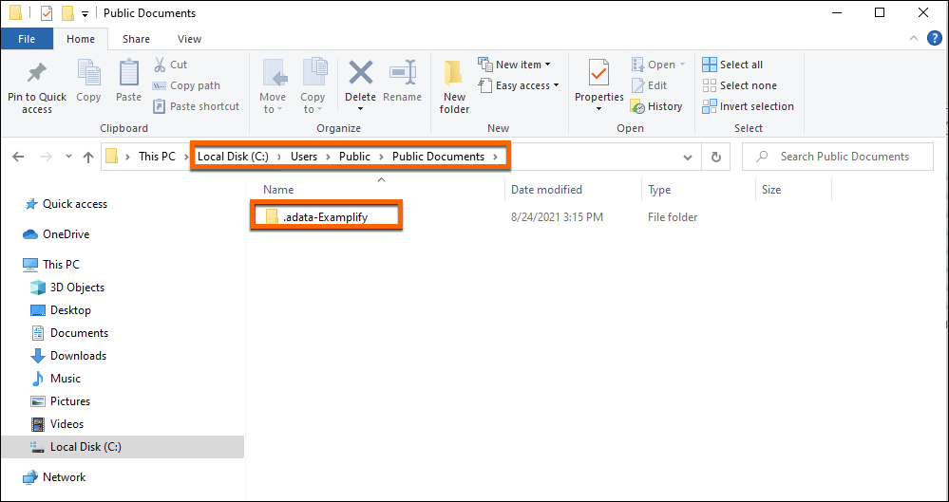Click title bar Properties checkmark icon

click(x=47, y=12)
